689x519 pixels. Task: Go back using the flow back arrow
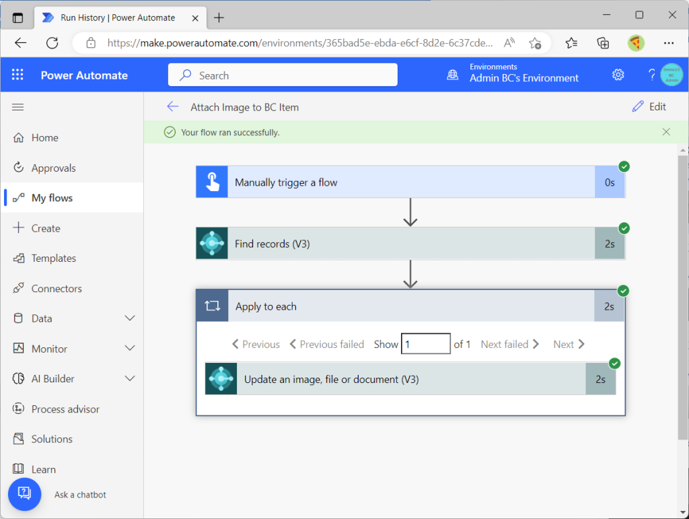[173, 107]
